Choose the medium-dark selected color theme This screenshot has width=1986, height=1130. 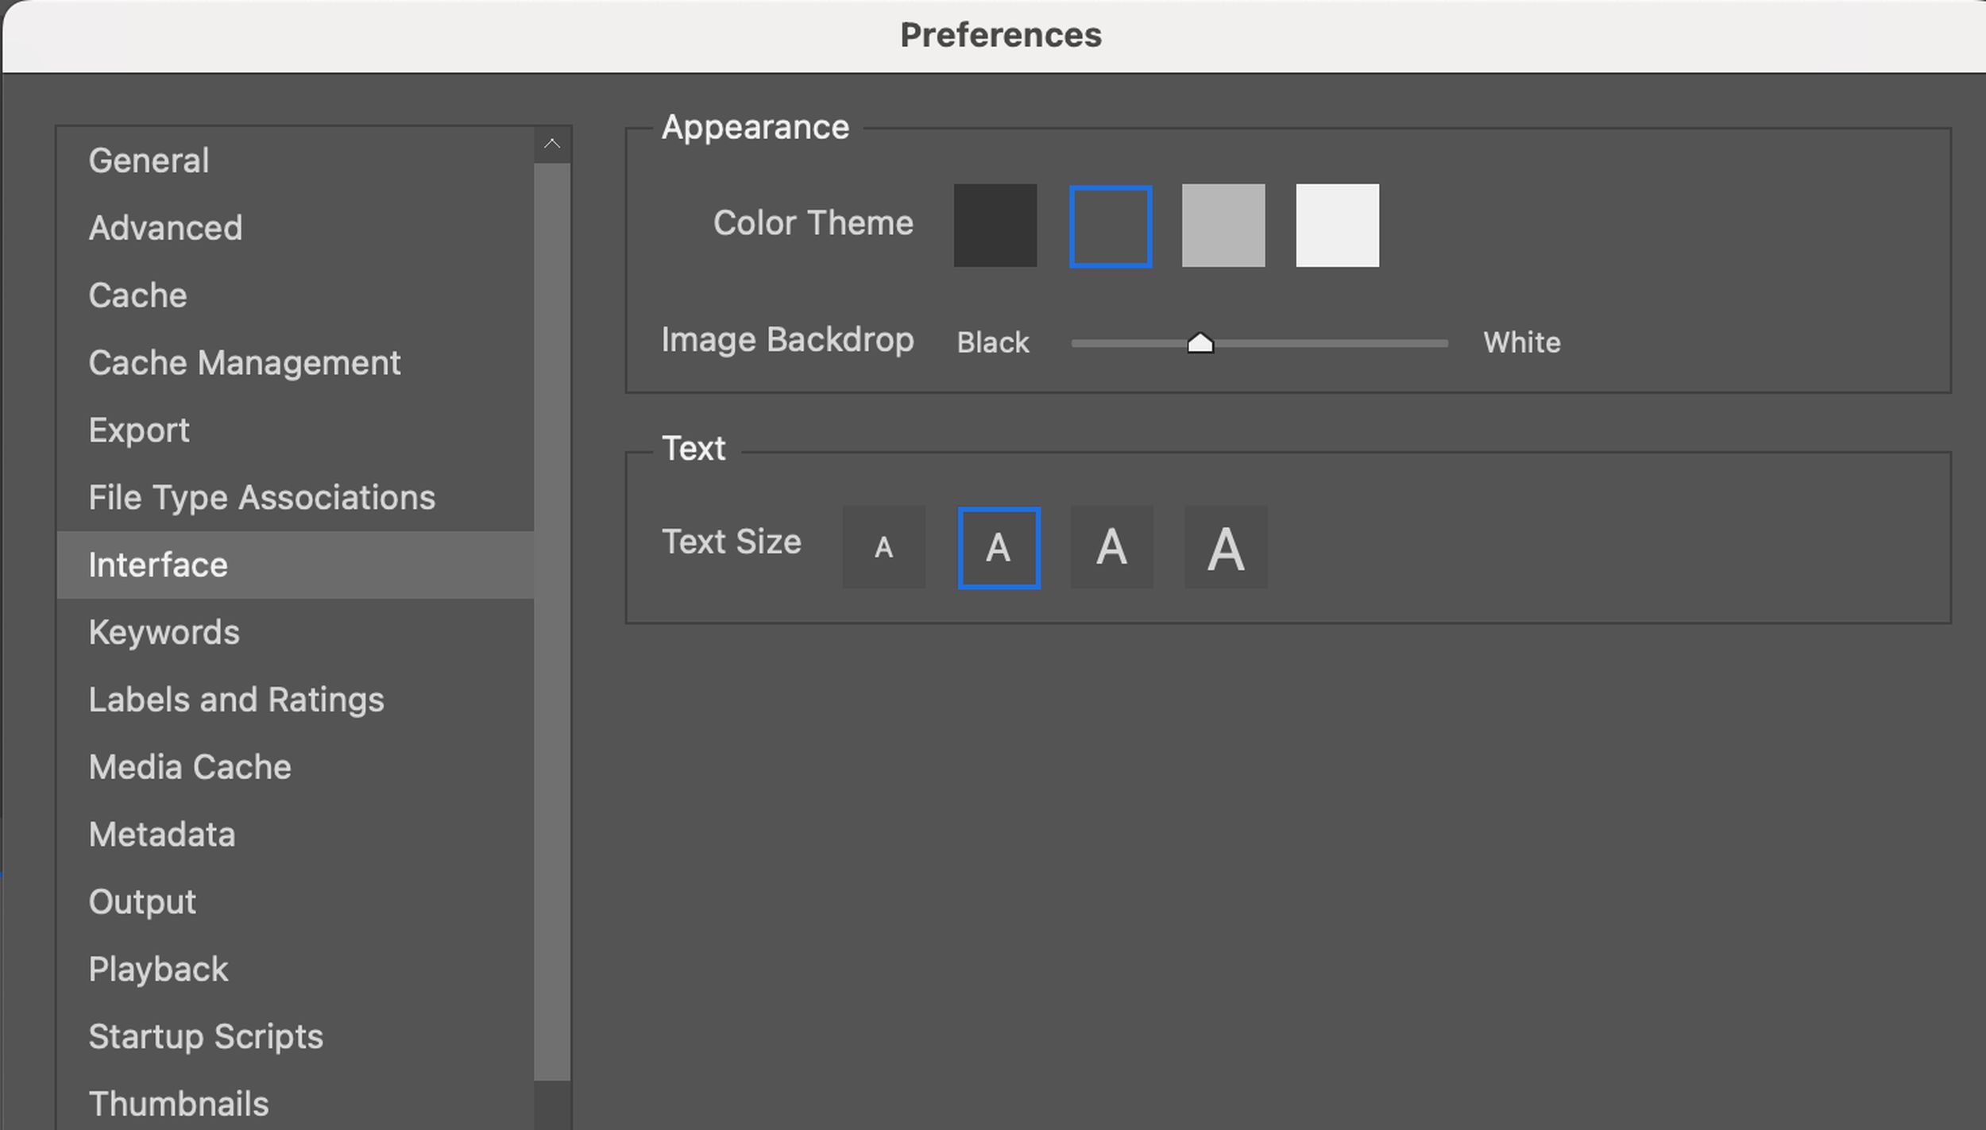pyautogui.click(x=1110, y=226)
